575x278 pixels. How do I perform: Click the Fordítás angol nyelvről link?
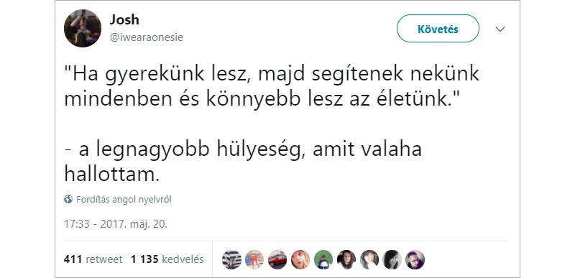(124, 200)
